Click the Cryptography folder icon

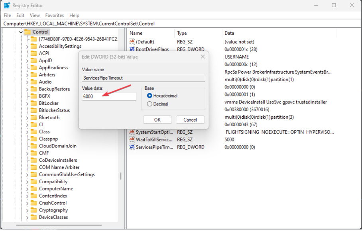[x=34, y=210]
